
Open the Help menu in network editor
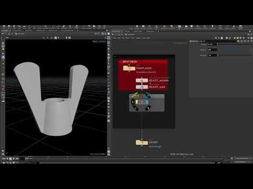pos(149,38)
